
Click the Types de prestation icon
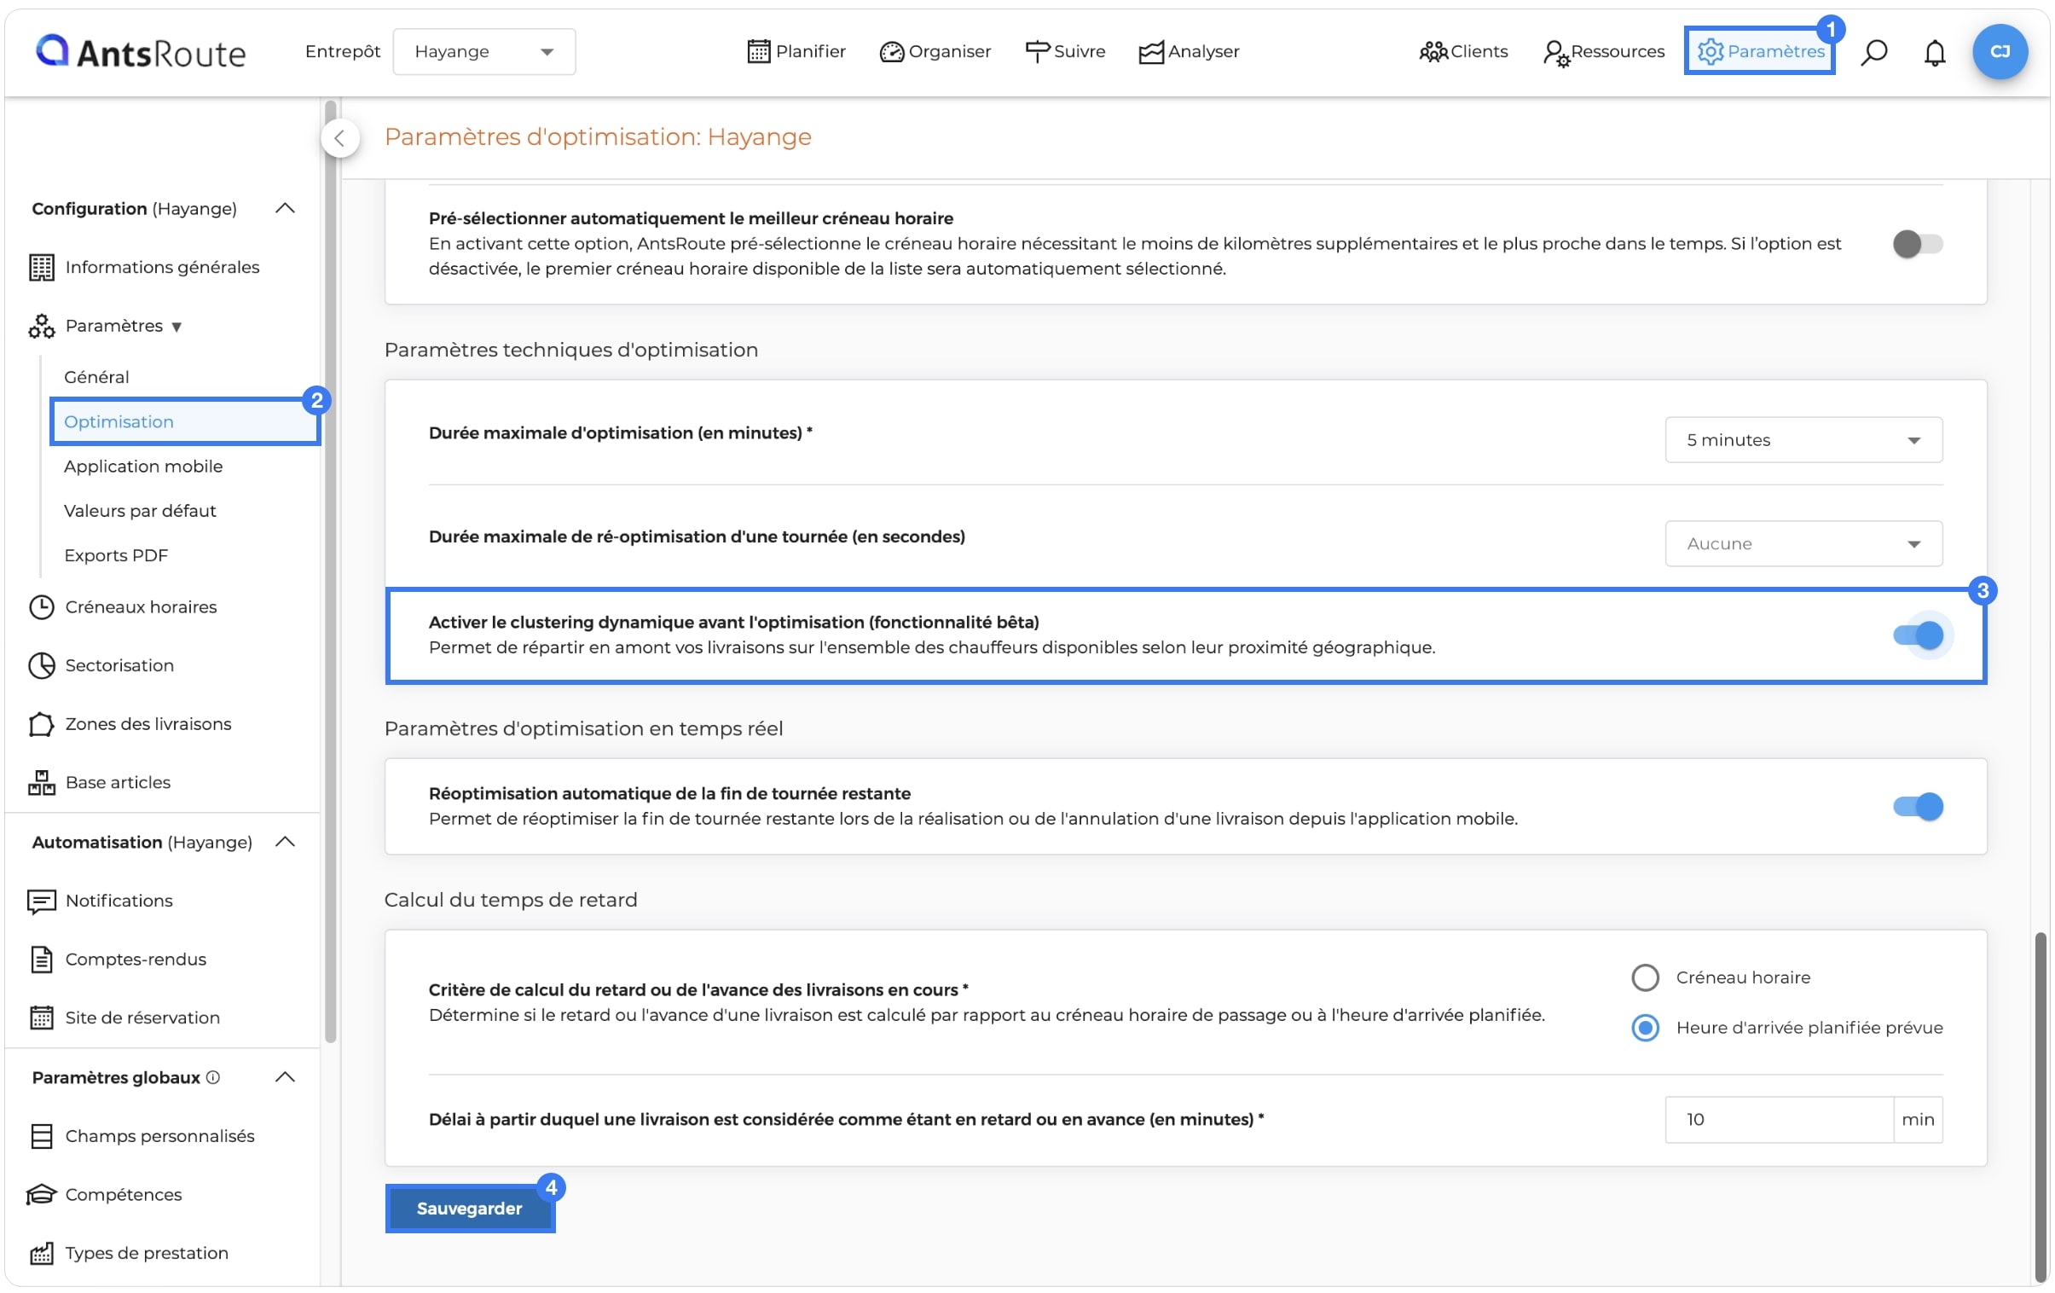click(41, 1253)
